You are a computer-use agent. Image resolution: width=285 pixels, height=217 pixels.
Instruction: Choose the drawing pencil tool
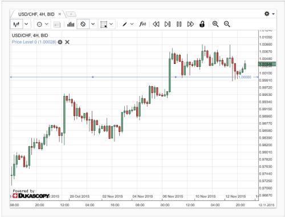tap(125, 24)
